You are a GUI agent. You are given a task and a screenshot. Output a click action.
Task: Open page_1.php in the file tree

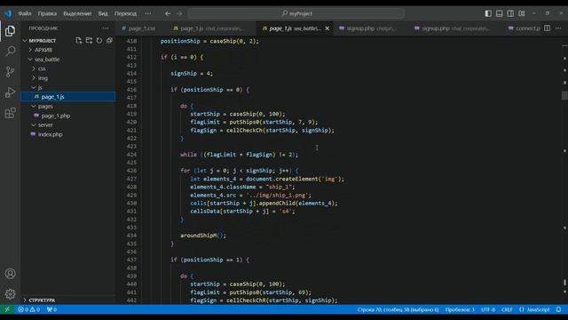click(x=56, y=116)
